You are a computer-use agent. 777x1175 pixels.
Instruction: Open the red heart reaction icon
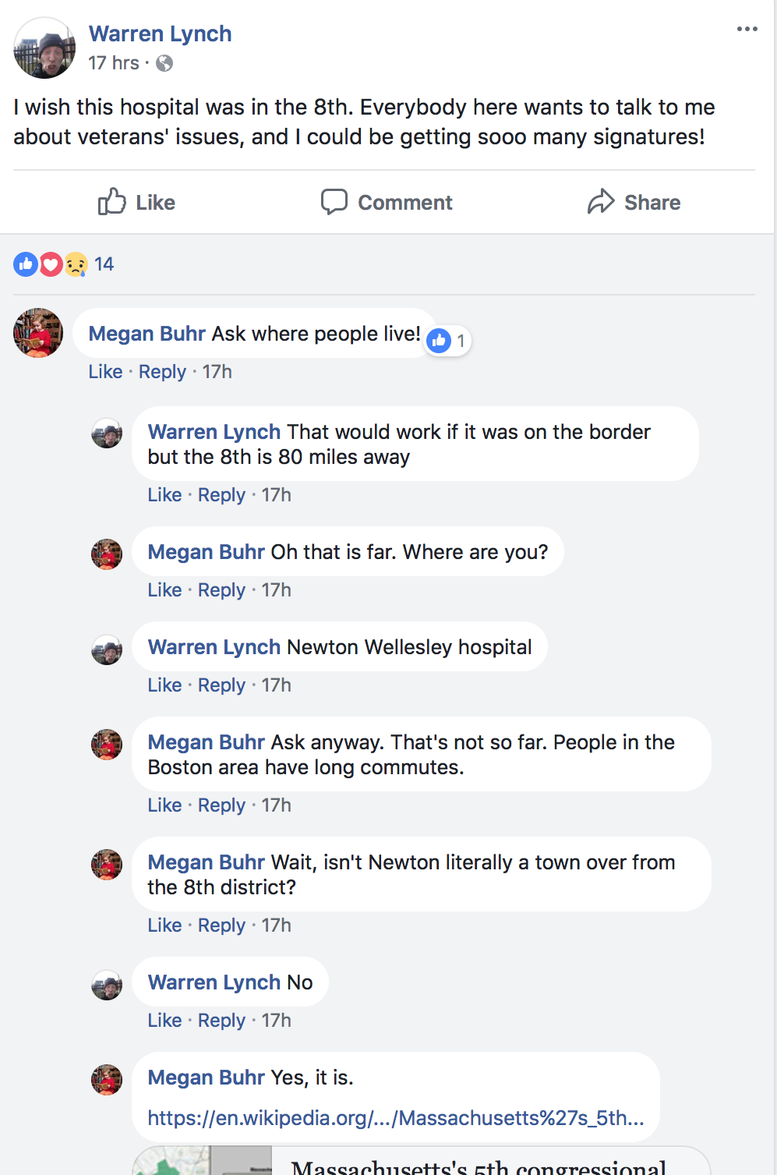[51, 264]
